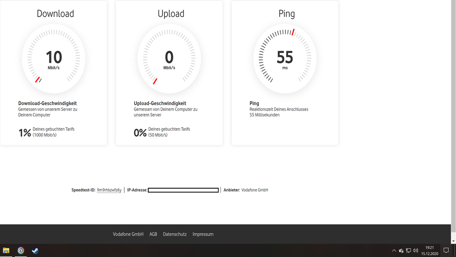Click the redacted IP-Adresse field
456x257 pixels.
click(183, 190)
